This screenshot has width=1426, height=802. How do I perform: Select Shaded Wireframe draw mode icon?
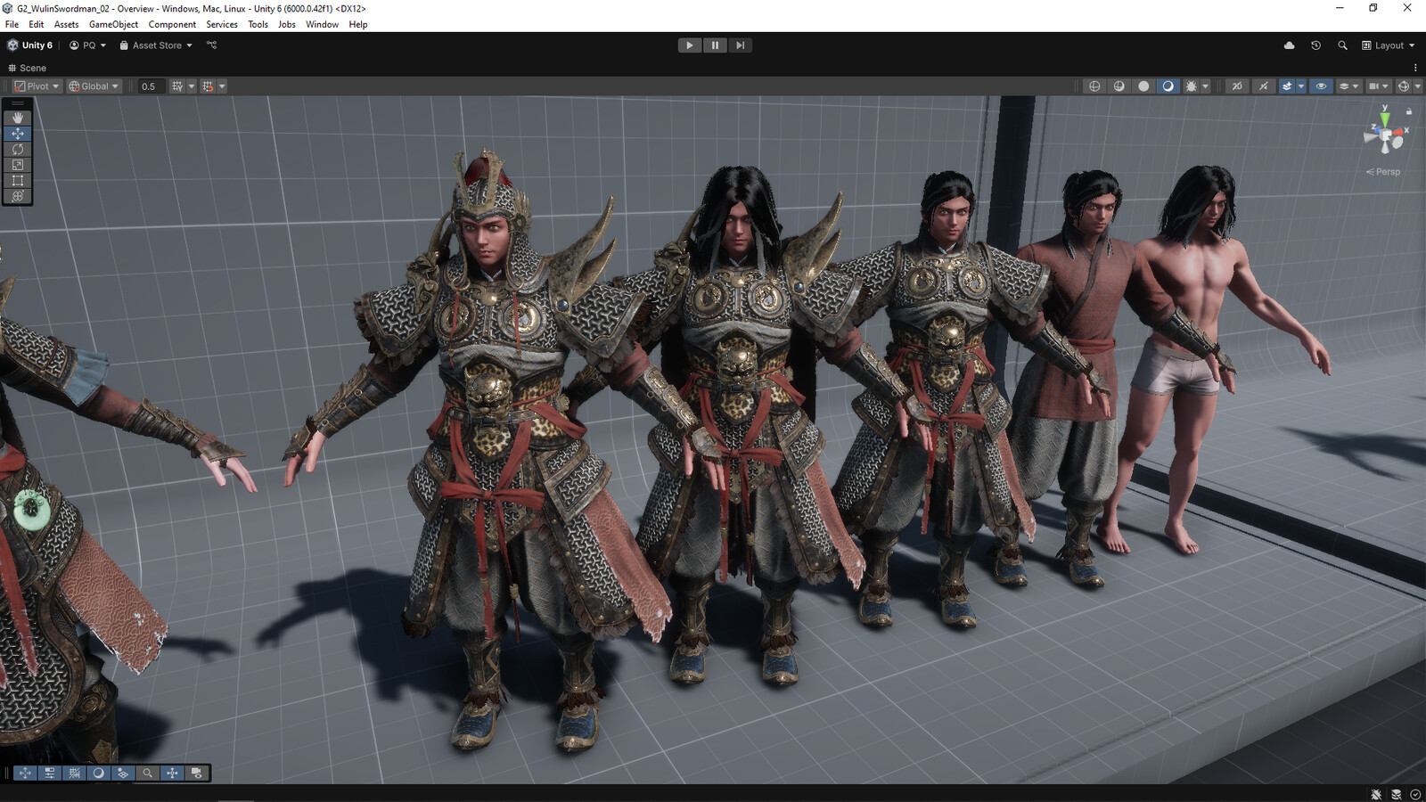[x=1119, y=86]
